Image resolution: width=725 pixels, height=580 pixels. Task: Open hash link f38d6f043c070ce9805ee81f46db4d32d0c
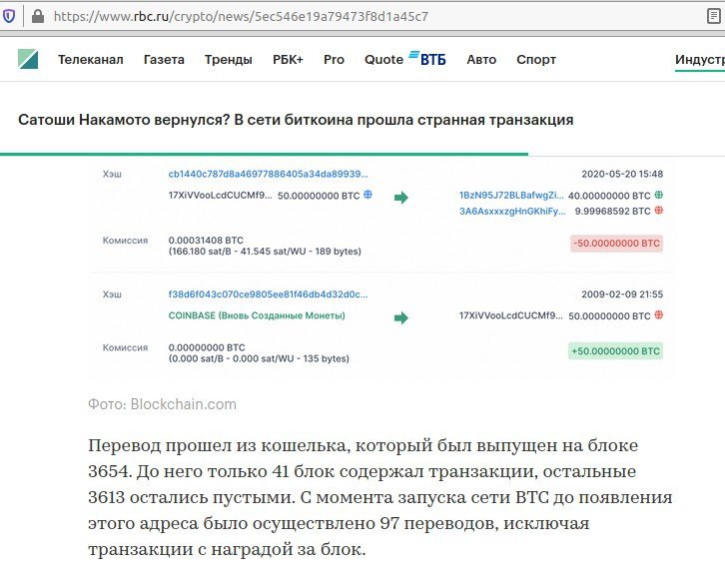coord(269,294)
